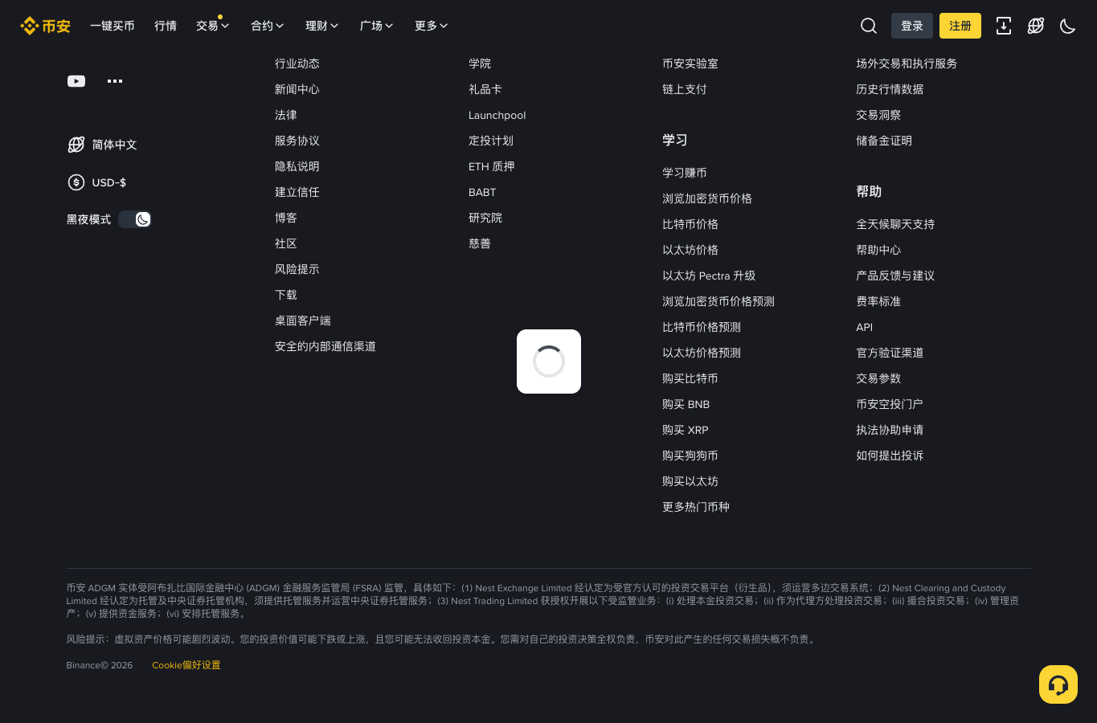This screenshot has width=1097, height=723.
Task: Open the 储备金证明 link
Action: point(884,141)
